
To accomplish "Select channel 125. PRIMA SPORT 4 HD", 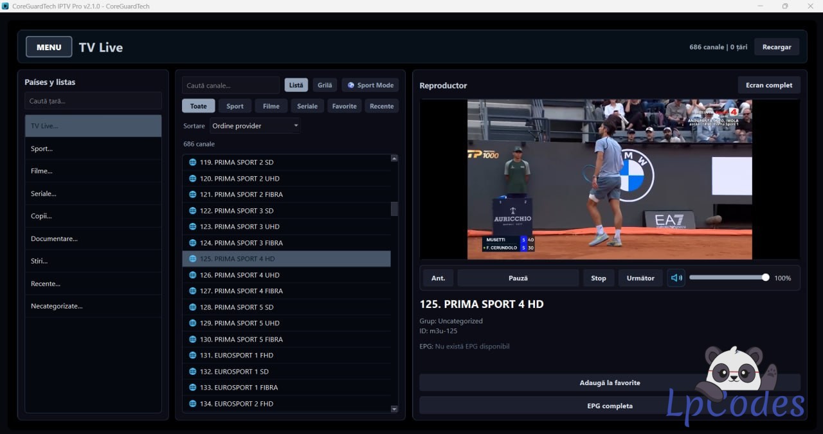I will pyautogui.click(x=287, y=258).
